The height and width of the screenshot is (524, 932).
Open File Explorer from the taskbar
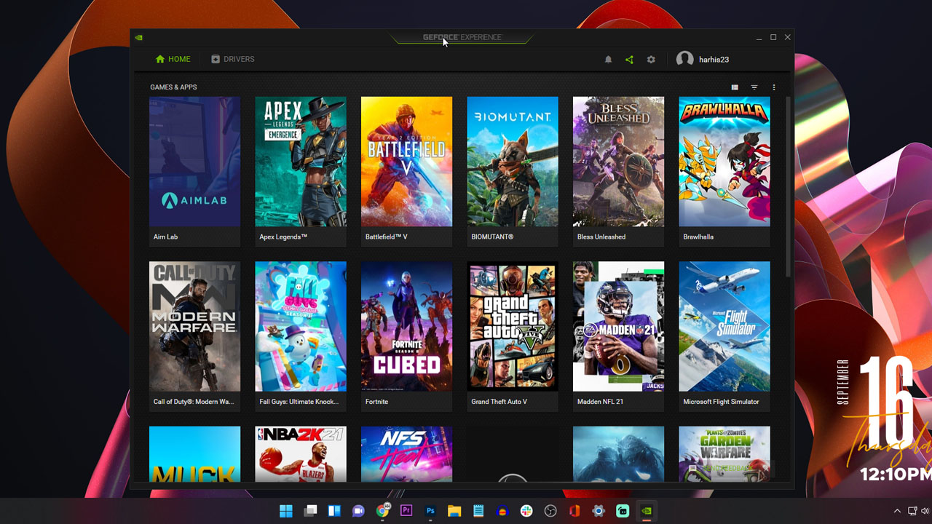click(454, 511)
